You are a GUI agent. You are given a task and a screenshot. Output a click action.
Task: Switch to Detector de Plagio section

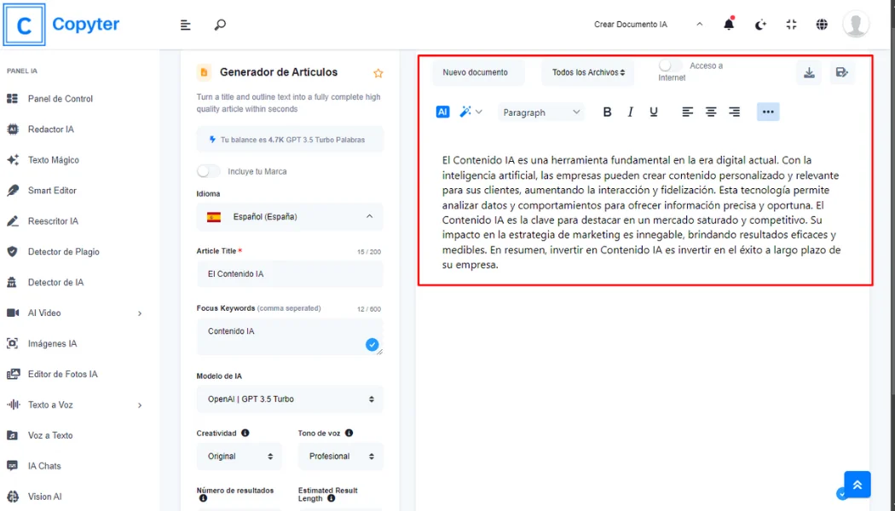click(64, 251)
